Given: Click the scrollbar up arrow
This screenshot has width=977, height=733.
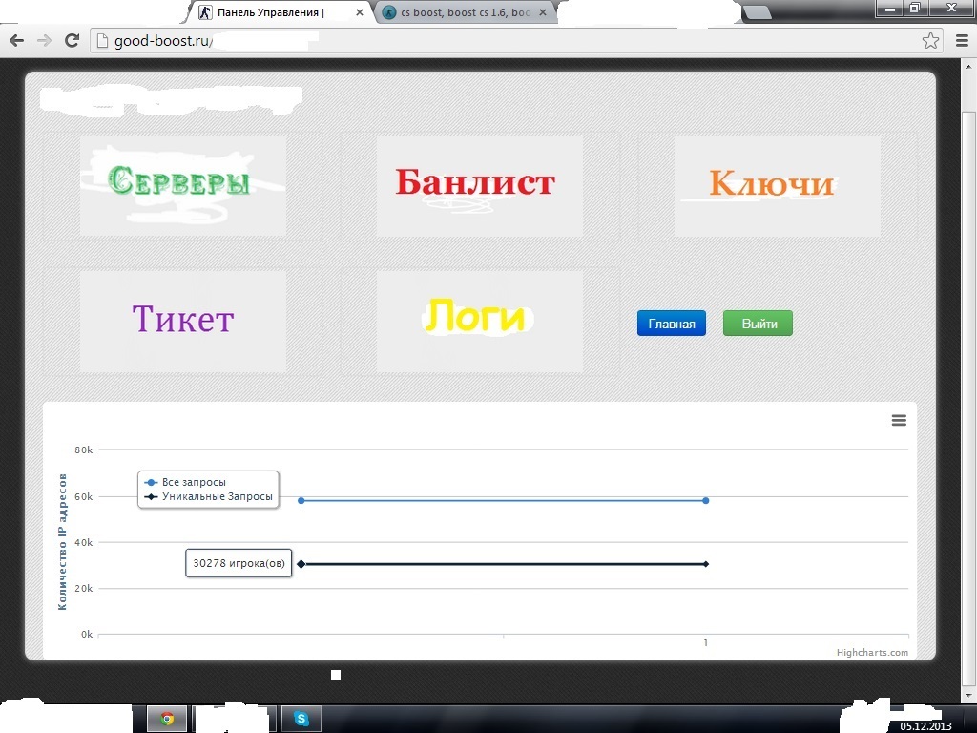Looking at the screenshot, I should [x=969, y=66].
